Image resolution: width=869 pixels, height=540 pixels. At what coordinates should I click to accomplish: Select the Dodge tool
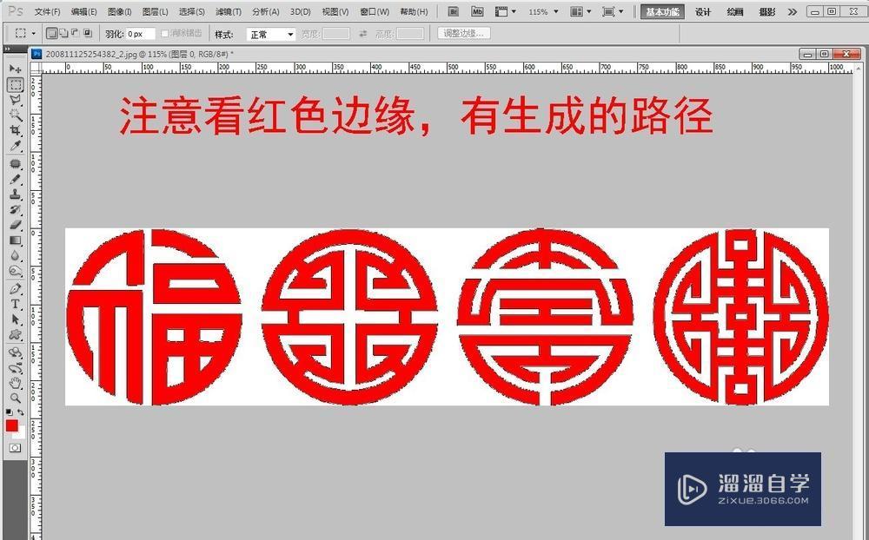click(x=15, y=271)
